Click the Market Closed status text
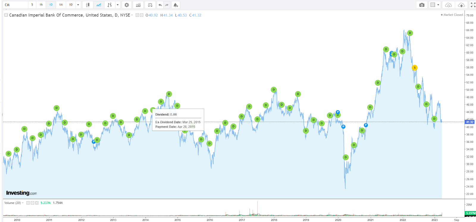The height and width of the screenshot is (222, 476). click(x=453, y=15)
